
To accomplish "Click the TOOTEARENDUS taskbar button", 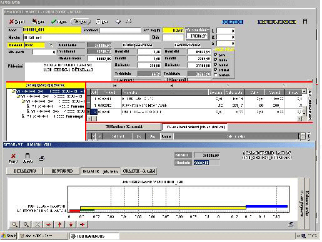I will (94, 236).
